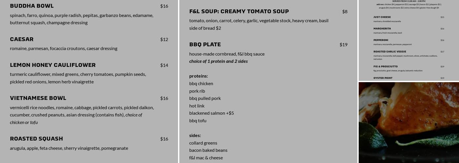
Task: Click the Pepperoni pizza entry
Action: (x=381, y=40)
